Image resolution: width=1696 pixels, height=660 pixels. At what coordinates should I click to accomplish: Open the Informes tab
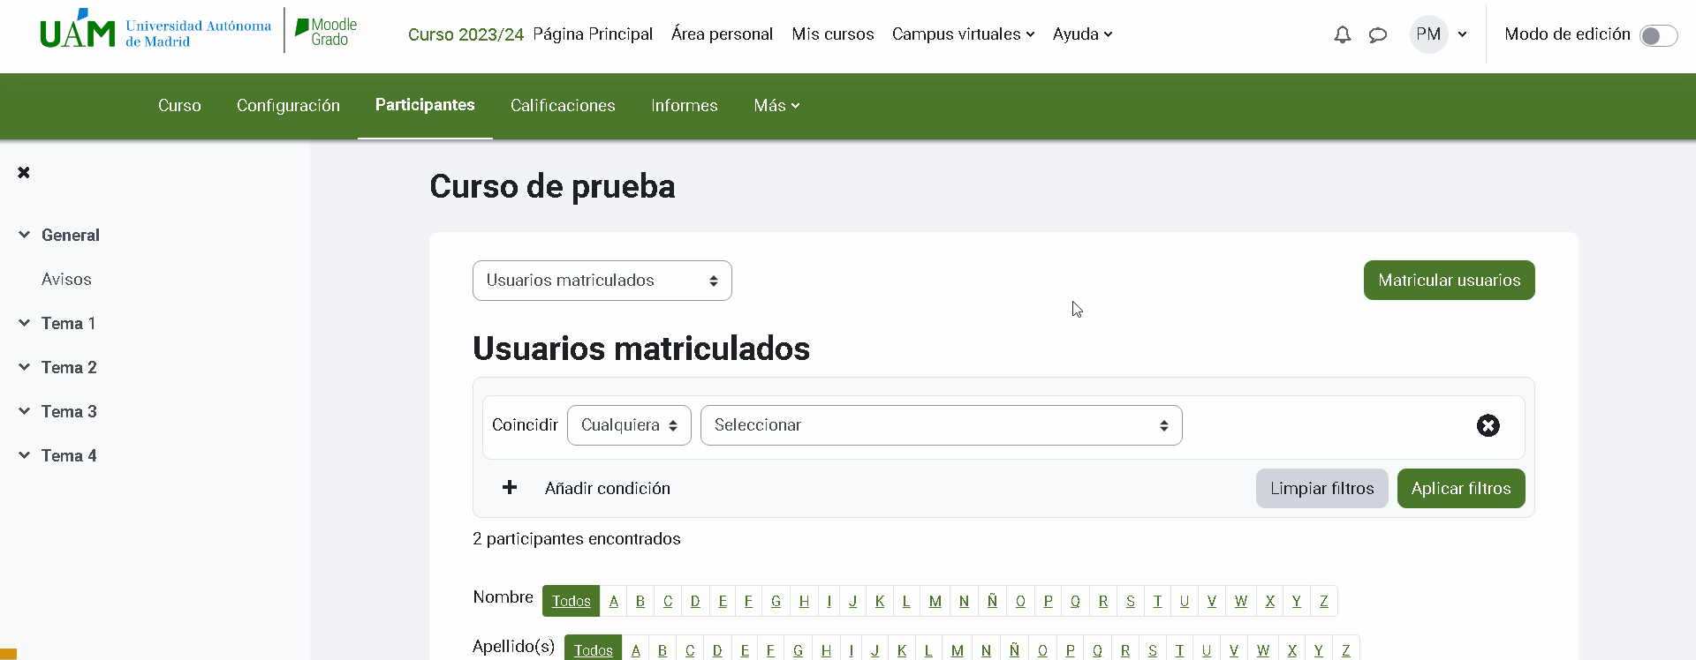tap(685, 106)
